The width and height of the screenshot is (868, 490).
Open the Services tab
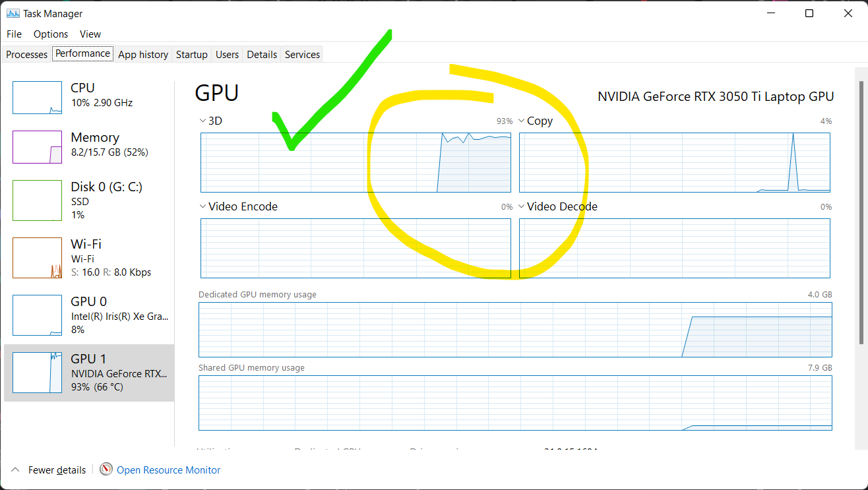[x=302, y=55]
